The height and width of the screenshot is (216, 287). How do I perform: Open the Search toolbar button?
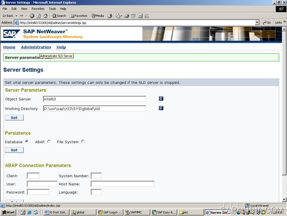click(59, 16)
